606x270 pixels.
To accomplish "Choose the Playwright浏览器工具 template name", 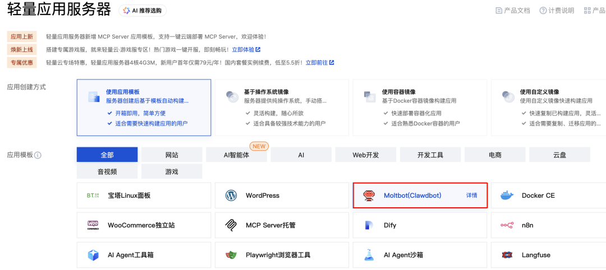I will [278, 255].
